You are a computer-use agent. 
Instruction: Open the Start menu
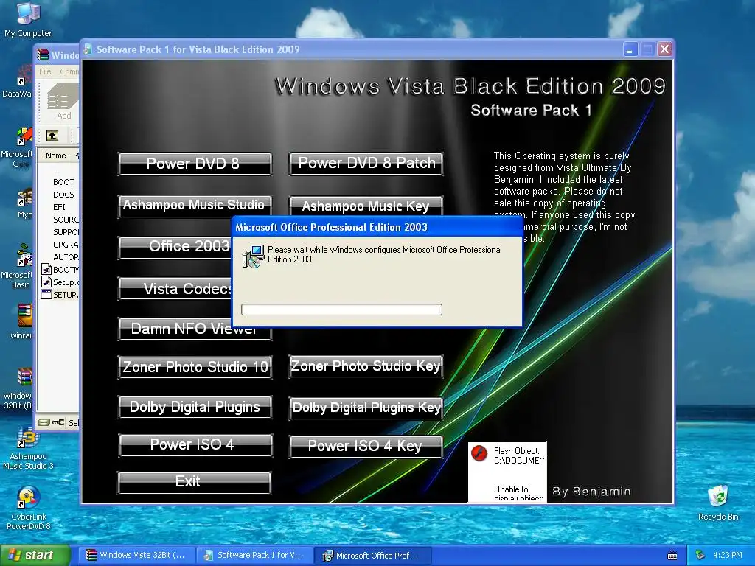35,555
